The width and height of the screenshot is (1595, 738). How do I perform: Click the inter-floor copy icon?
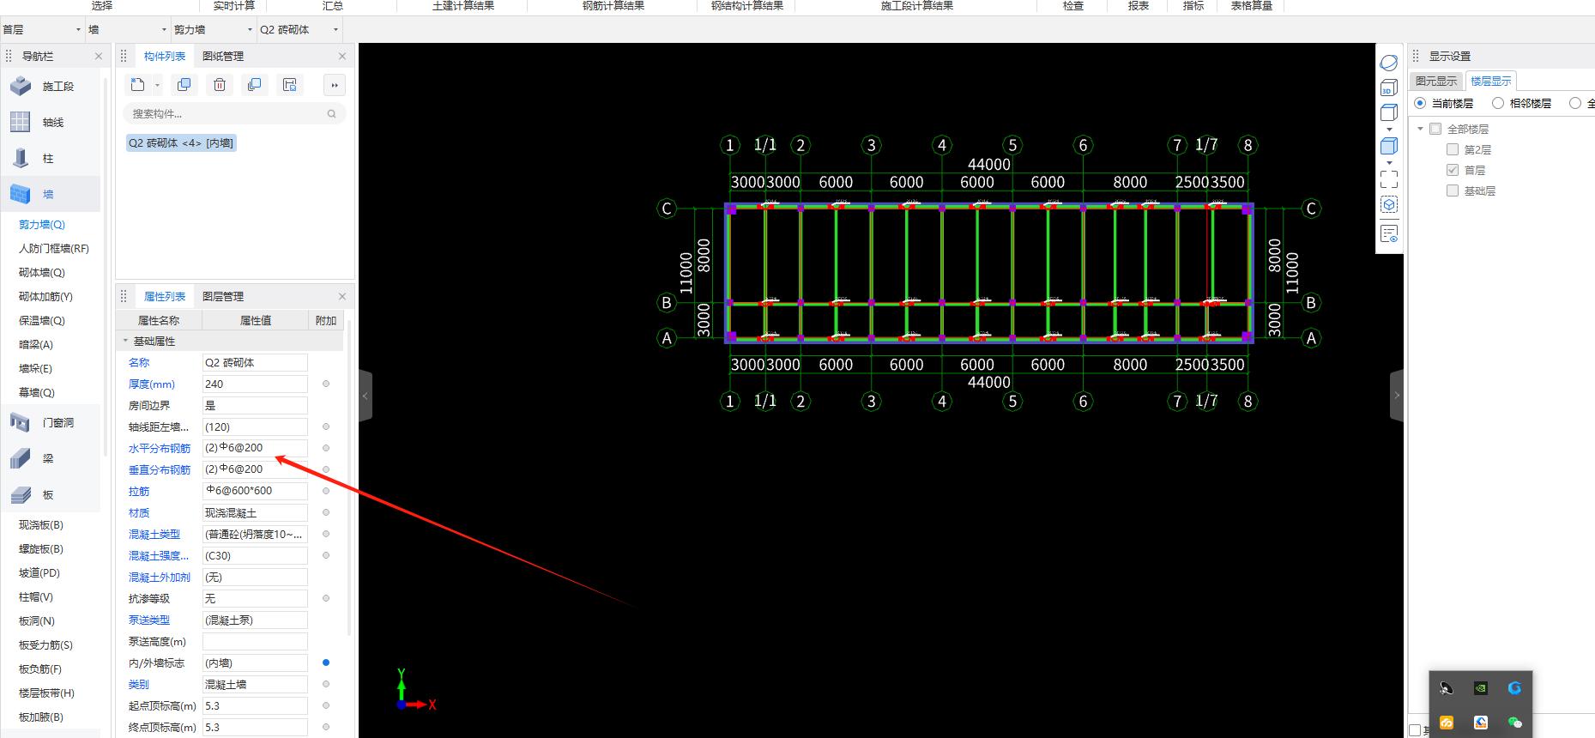(254, 84)
